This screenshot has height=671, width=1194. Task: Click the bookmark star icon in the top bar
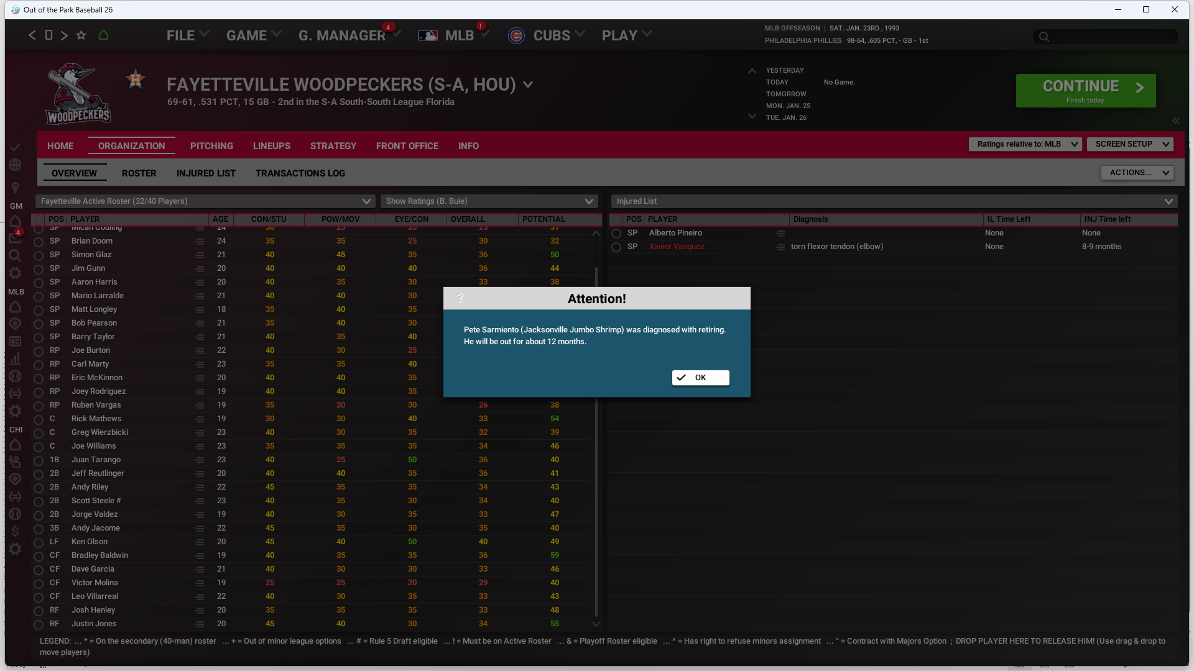pyautogui.click(x=81, y=35)
